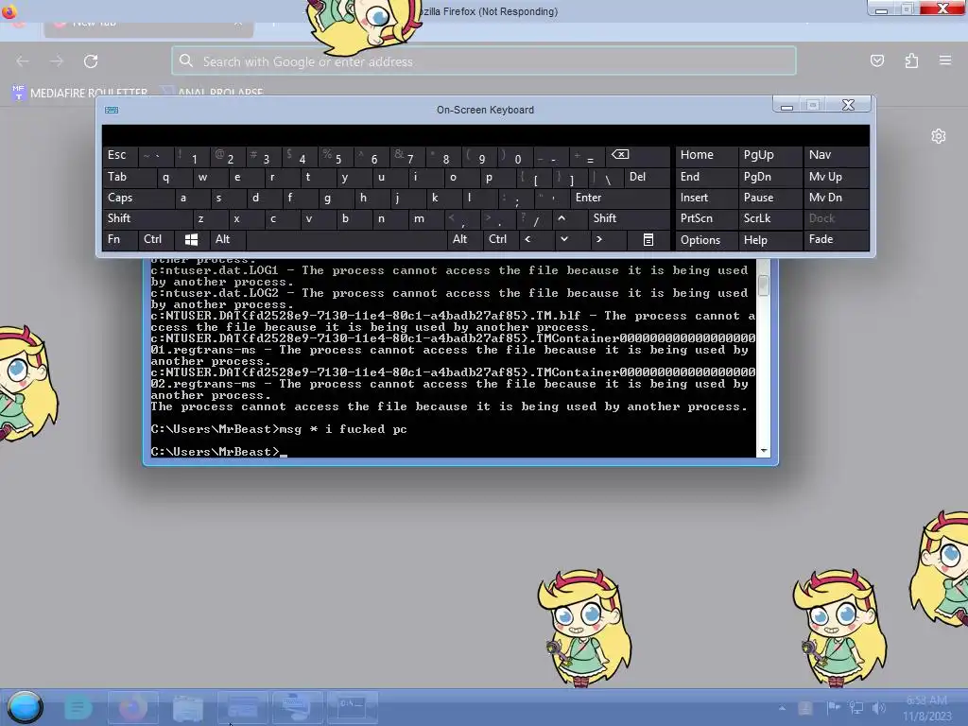Tap the space bar key

[346, 239]
